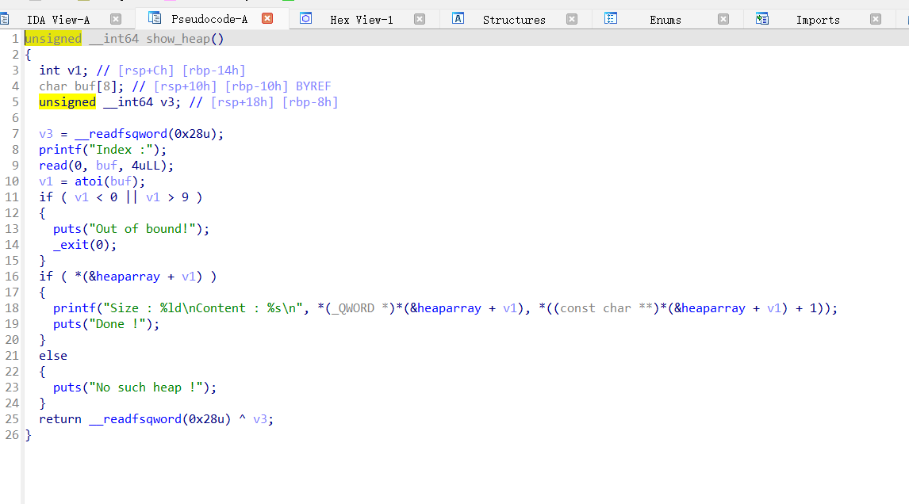Click the Imports tab icon

pos(762,19)
